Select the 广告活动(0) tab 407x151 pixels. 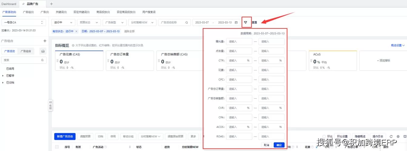tap(9, 12)
